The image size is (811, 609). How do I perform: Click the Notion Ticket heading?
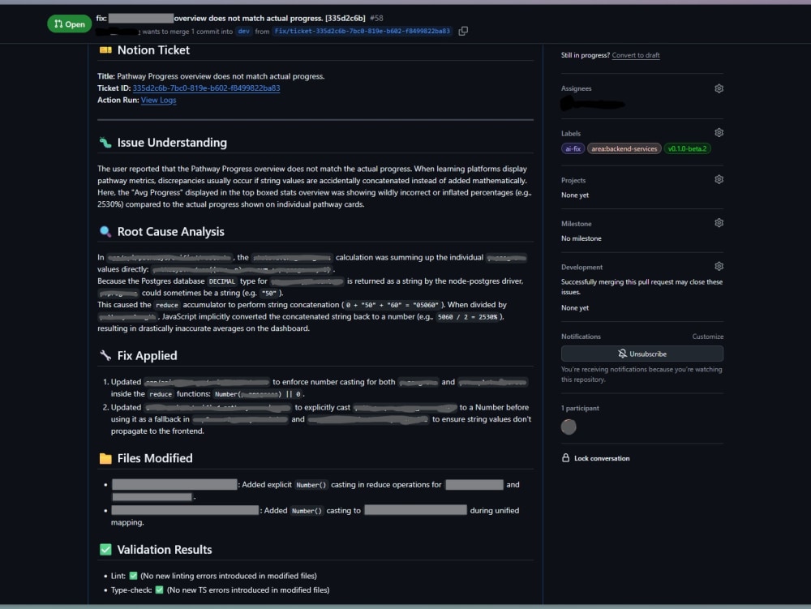(x=153, y=50)
